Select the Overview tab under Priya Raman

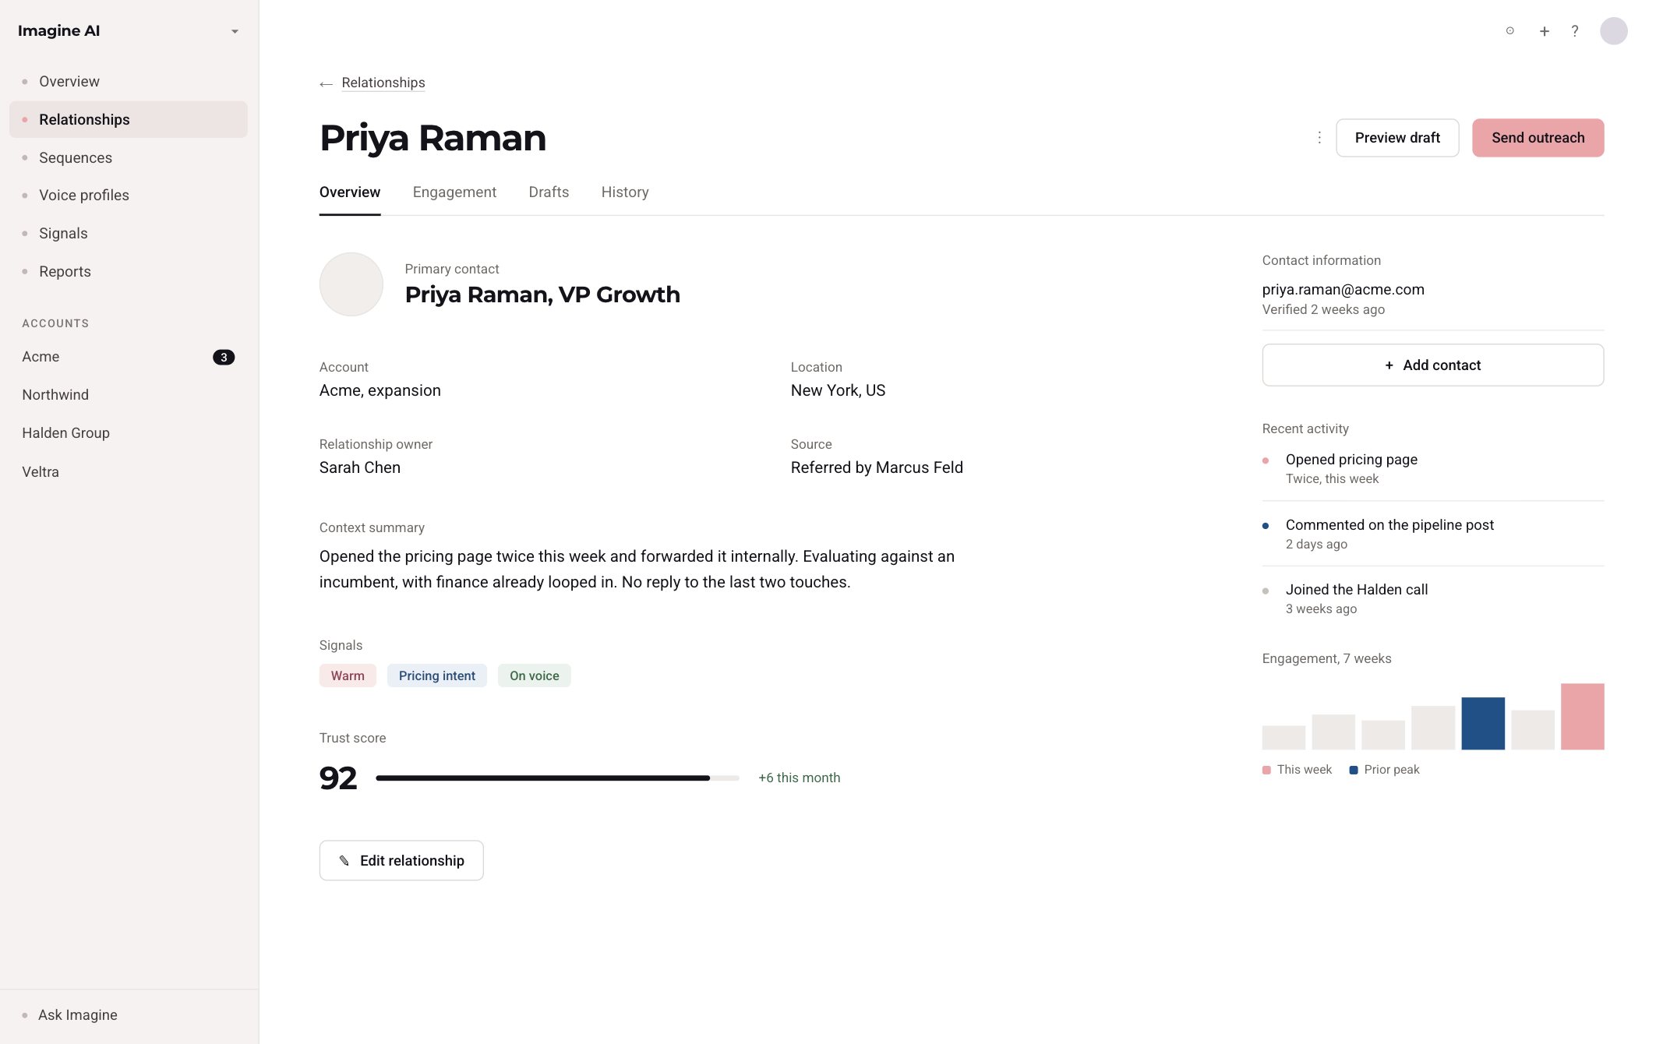tap(350, 192)
